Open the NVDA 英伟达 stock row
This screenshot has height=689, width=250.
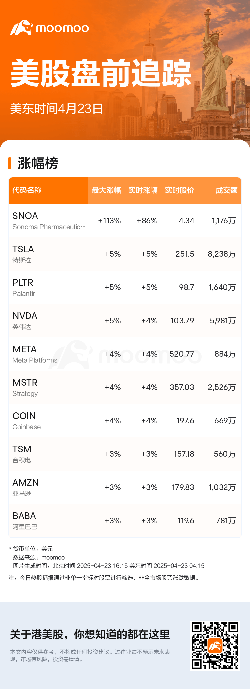pyautogui.click(x=125, y=321)
